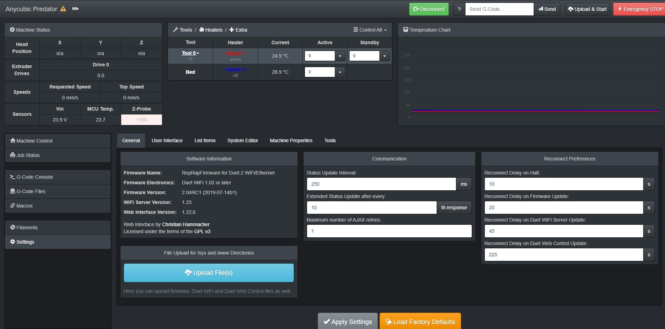Open the G-code help question mark button
The height and width of the screenshot is (329, 665).
tap(459, 9)
